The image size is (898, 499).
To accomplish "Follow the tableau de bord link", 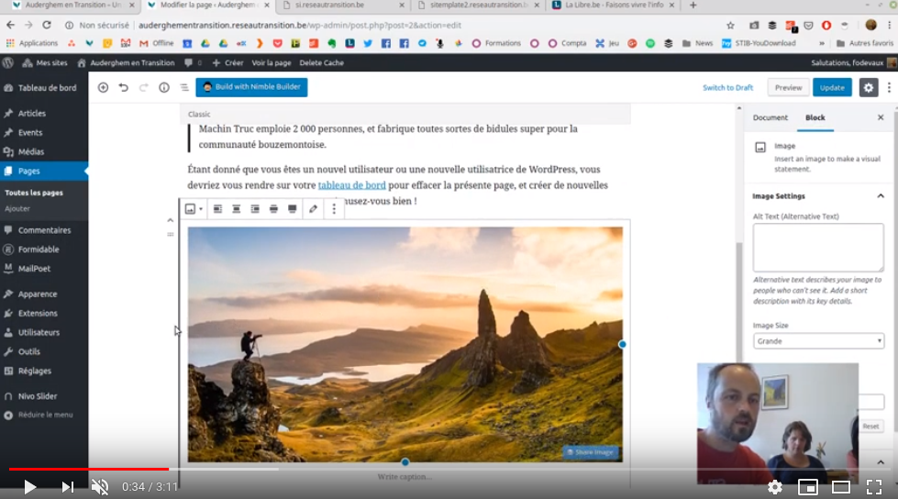I will click(351, 185).
